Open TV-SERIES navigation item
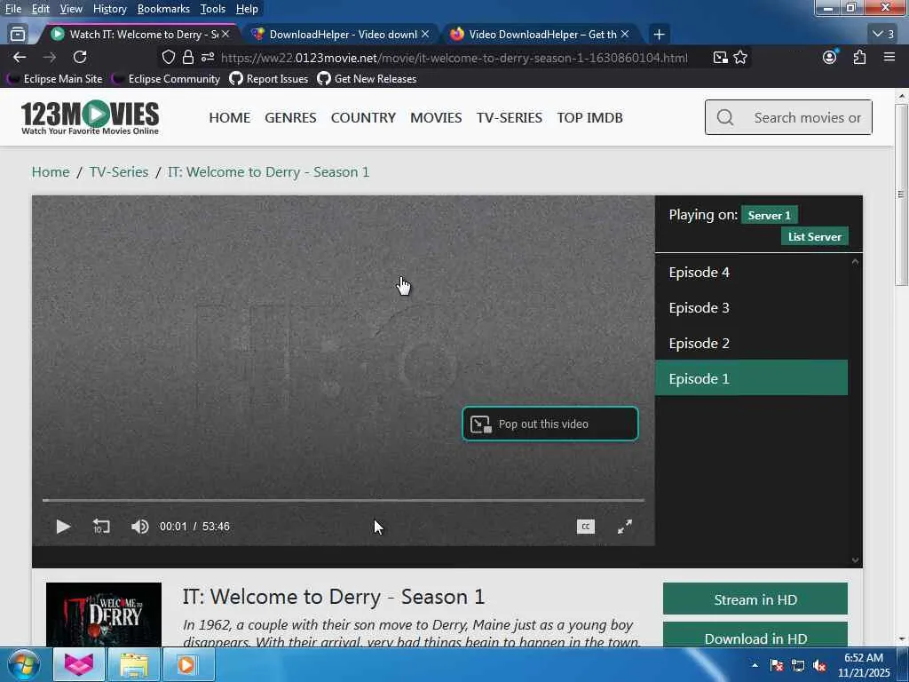The width and height of the screenshot is (909, 682). click(510, 118)
